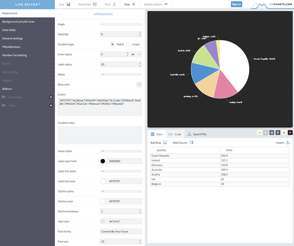Click the Label color field black swatch
The width and height of the screenshot is (294, 246).
point(103,161)
